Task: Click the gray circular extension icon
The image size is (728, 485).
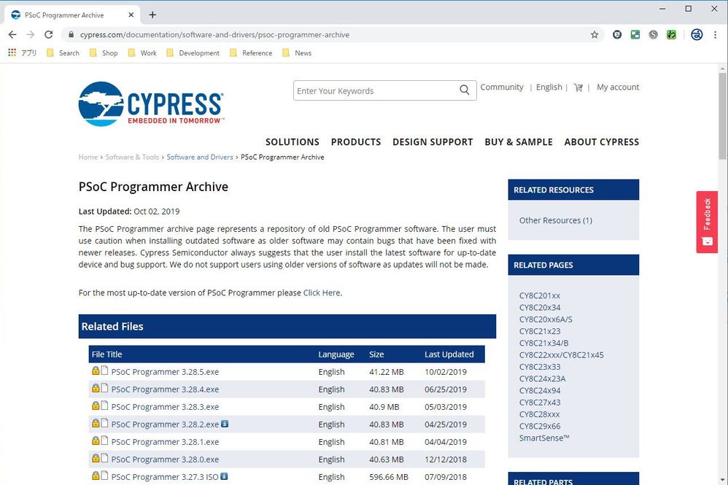Action: point(654,35)
